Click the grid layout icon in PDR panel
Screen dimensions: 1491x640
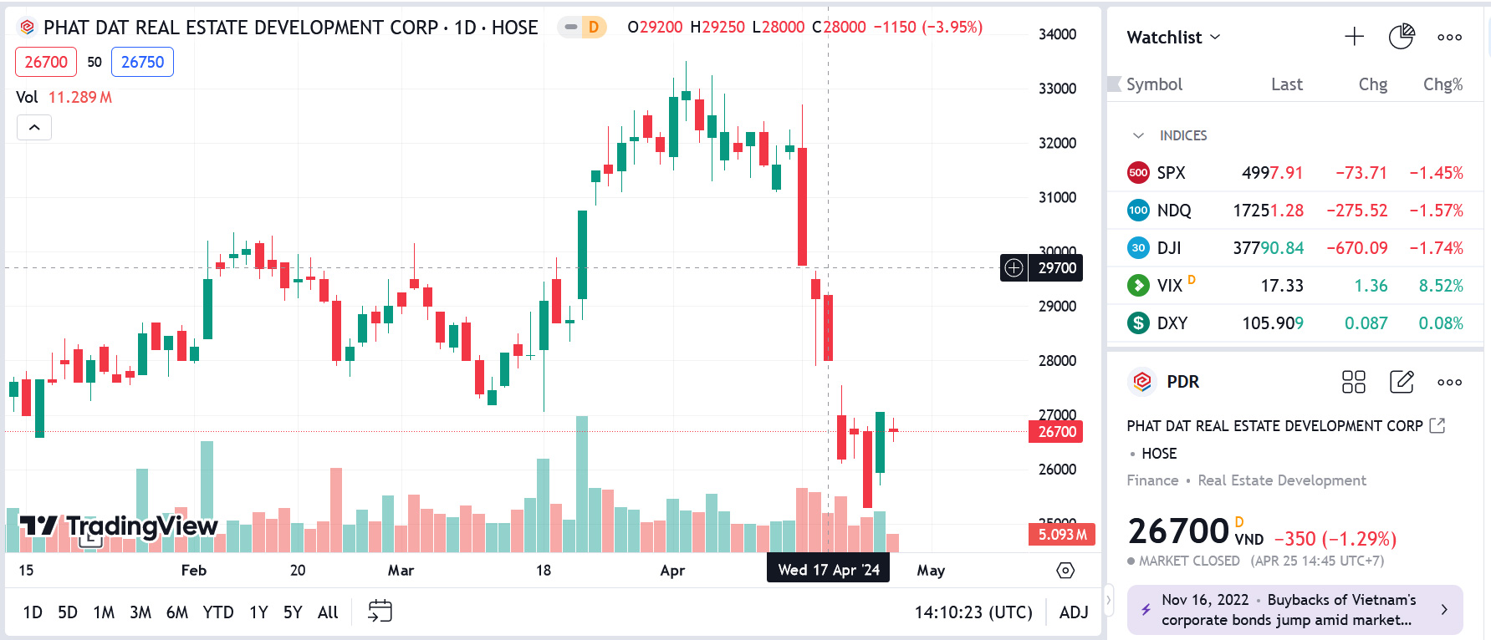click(1354, 382)
